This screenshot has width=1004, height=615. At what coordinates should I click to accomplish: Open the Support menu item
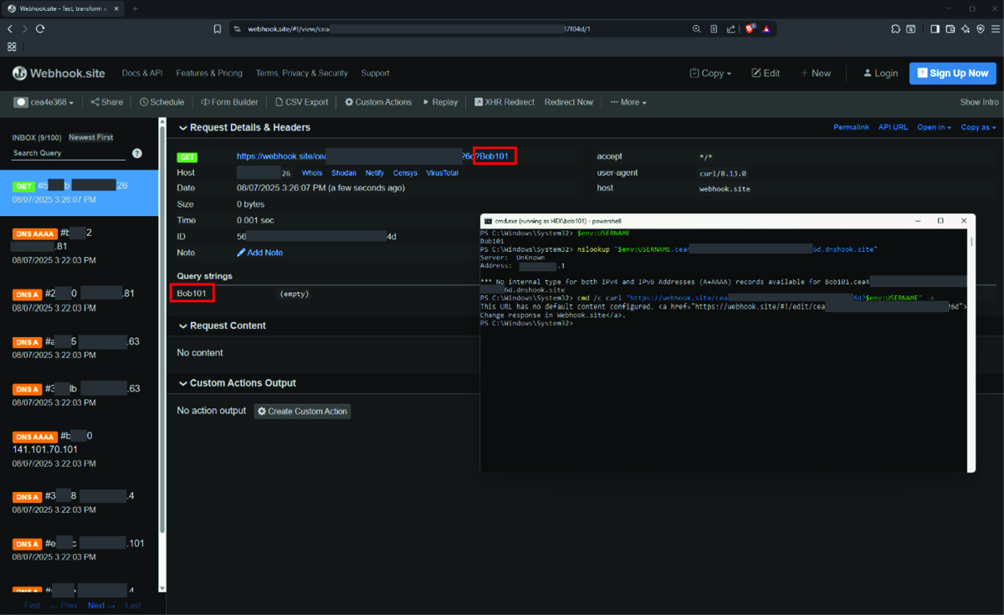coord(375,73)
